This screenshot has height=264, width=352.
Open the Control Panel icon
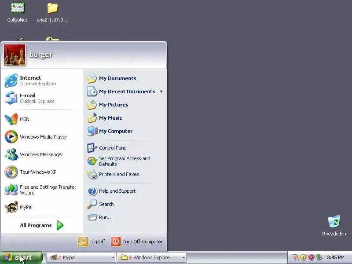92,148
